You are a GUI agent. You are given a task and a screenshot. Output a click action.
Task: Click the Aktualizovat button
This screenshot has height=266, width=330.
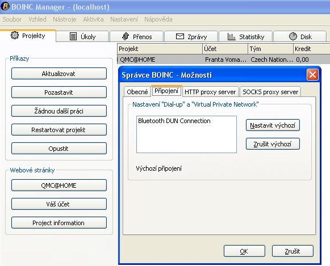coord(59,74)
